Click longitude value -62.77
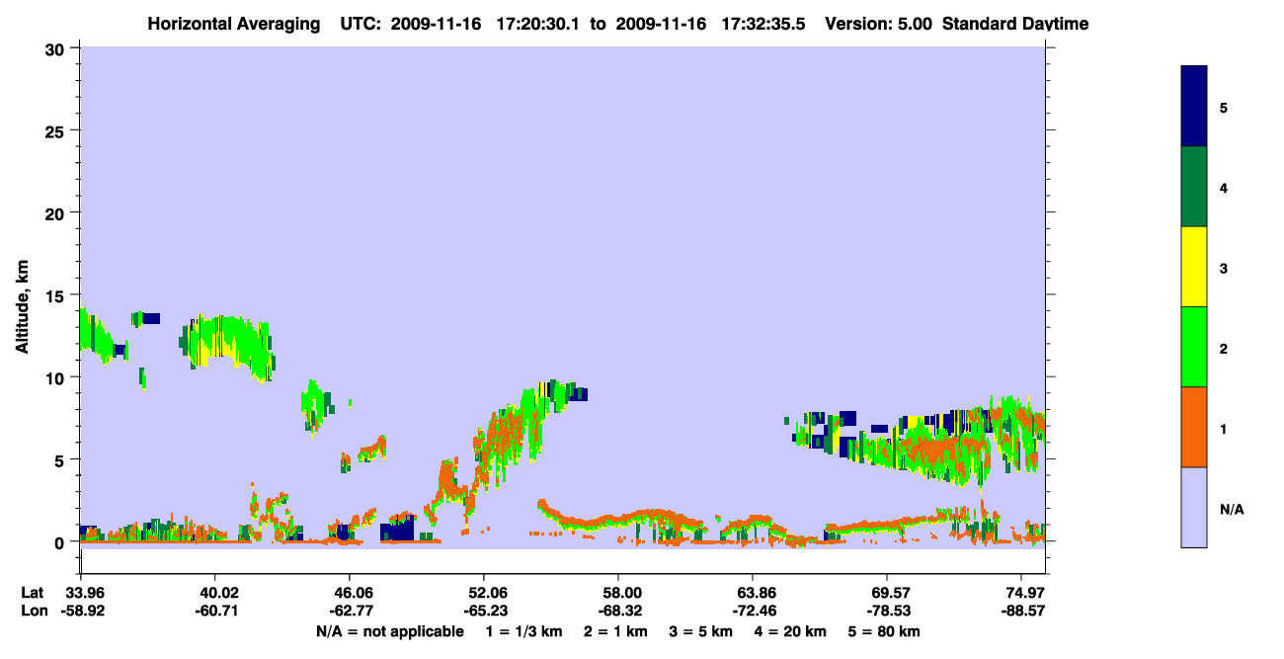 click(350, 611)
